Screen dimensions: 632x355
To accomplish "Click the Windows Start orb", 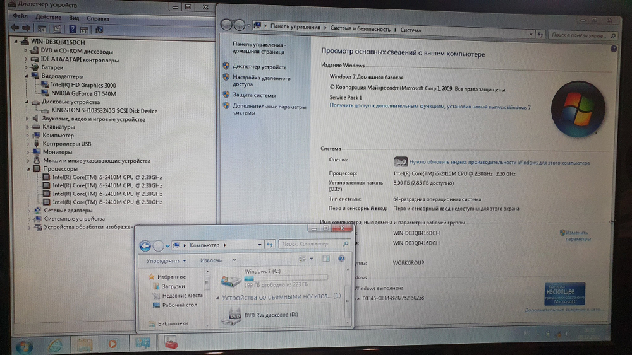I will [24, 346].
